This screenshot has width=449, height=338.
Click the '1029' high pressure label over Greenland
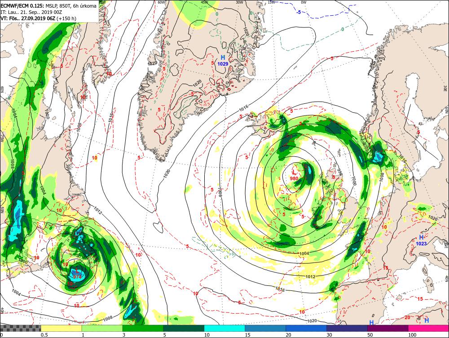pyautogui.click(x=223, y=64)
